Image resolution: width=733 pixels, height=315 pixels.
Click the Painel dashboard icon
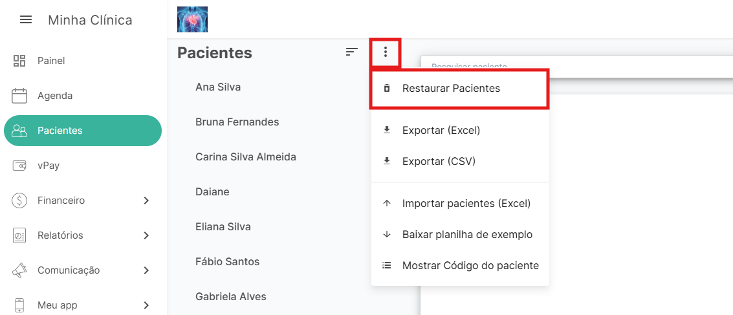(19, 61)
